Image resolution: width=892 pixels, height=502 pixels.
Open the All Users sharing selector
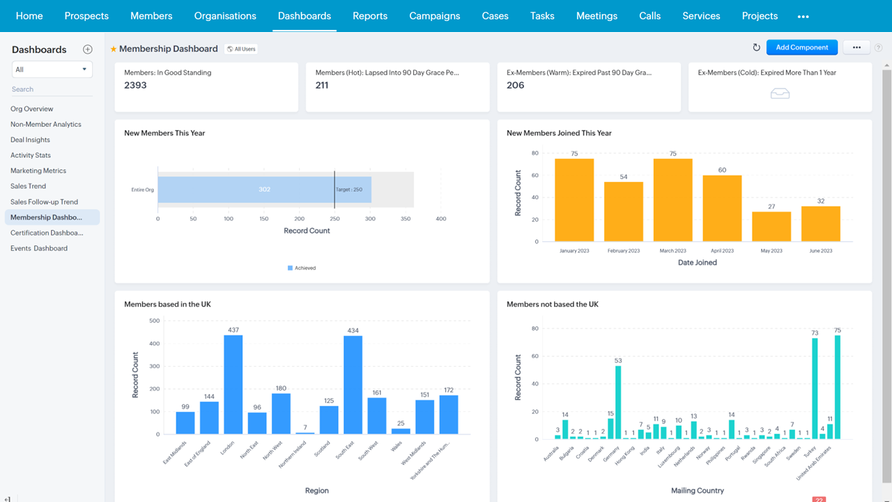pos(241,49)
